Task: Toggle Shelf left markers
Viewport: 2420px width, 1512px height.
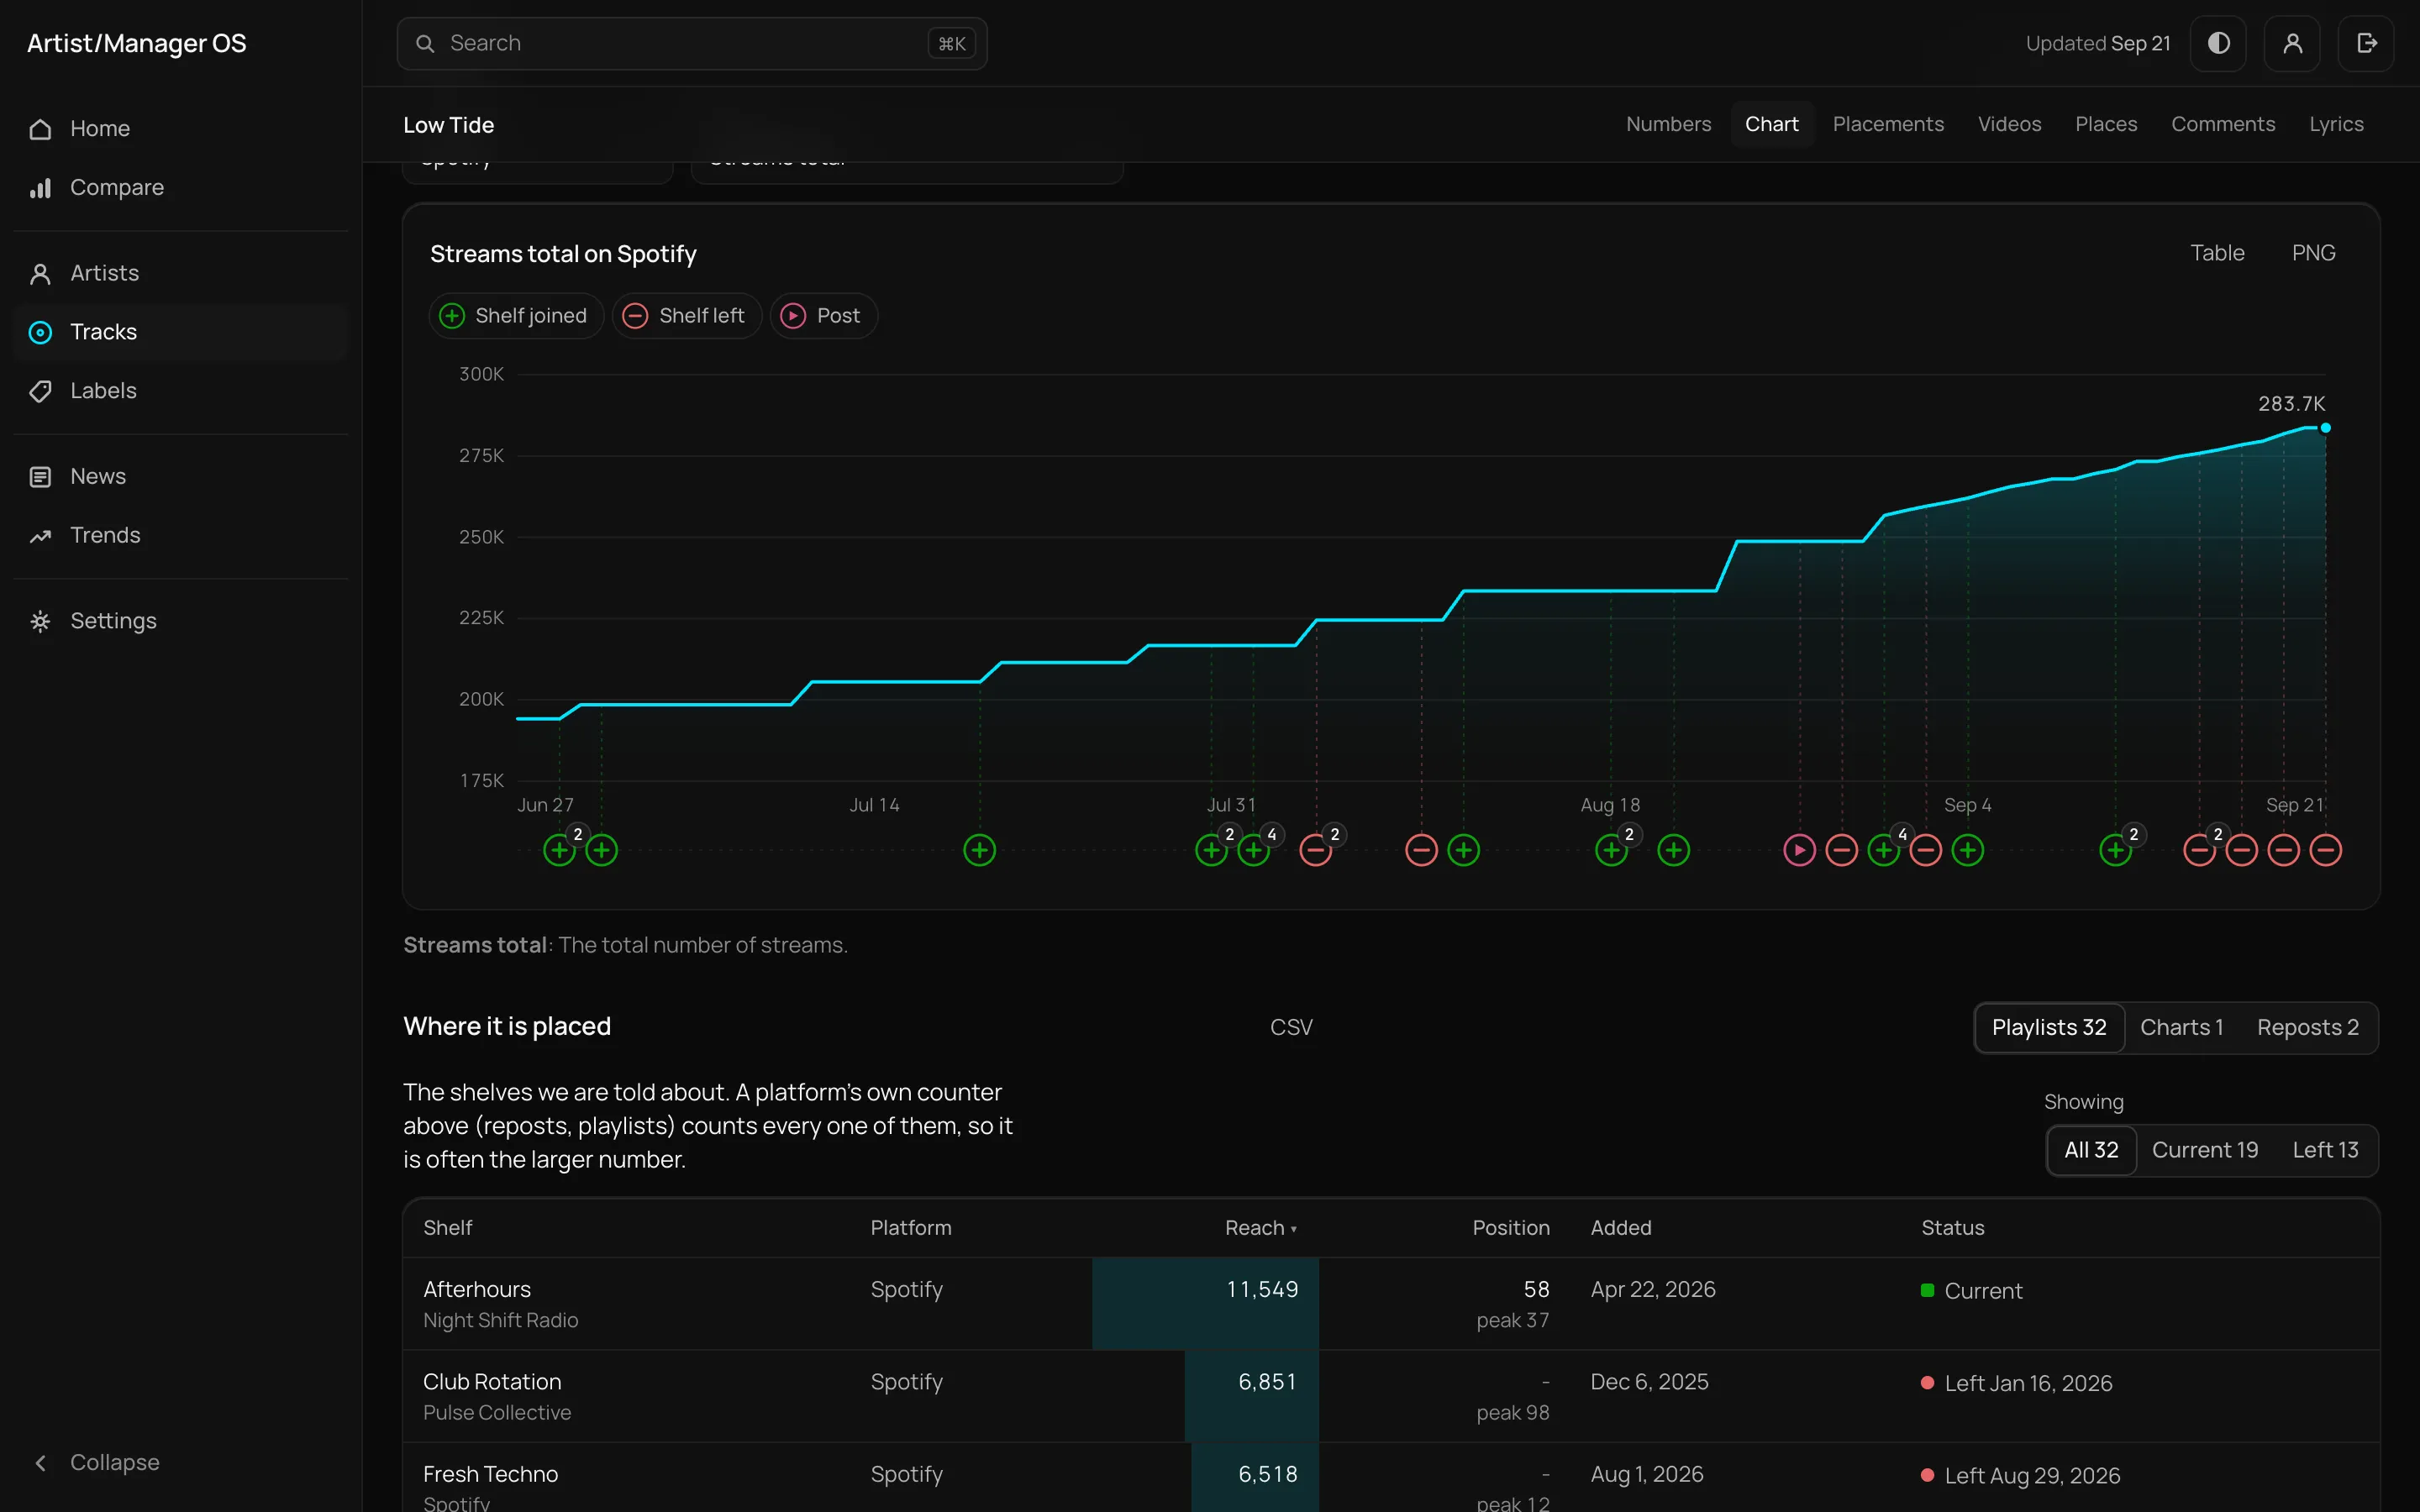Action: pyautogui.click(x=686, y=316)
